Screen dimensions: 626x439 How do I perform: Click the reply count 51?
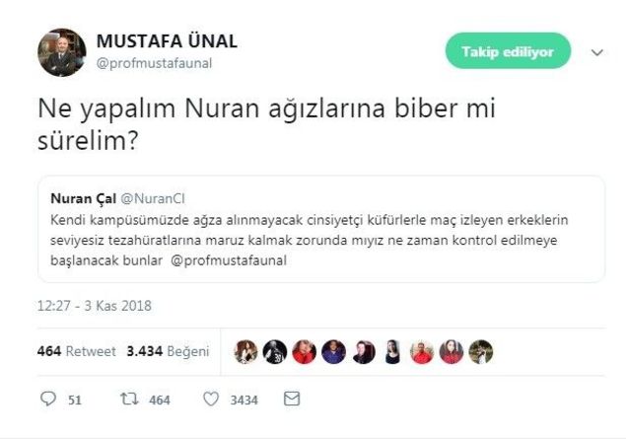75,400
